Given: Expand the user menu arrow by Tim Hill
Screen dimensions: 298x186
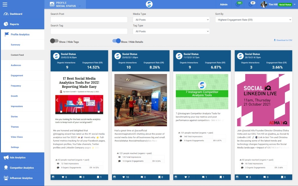Looking at the screenshot, I should pos(295,4).
